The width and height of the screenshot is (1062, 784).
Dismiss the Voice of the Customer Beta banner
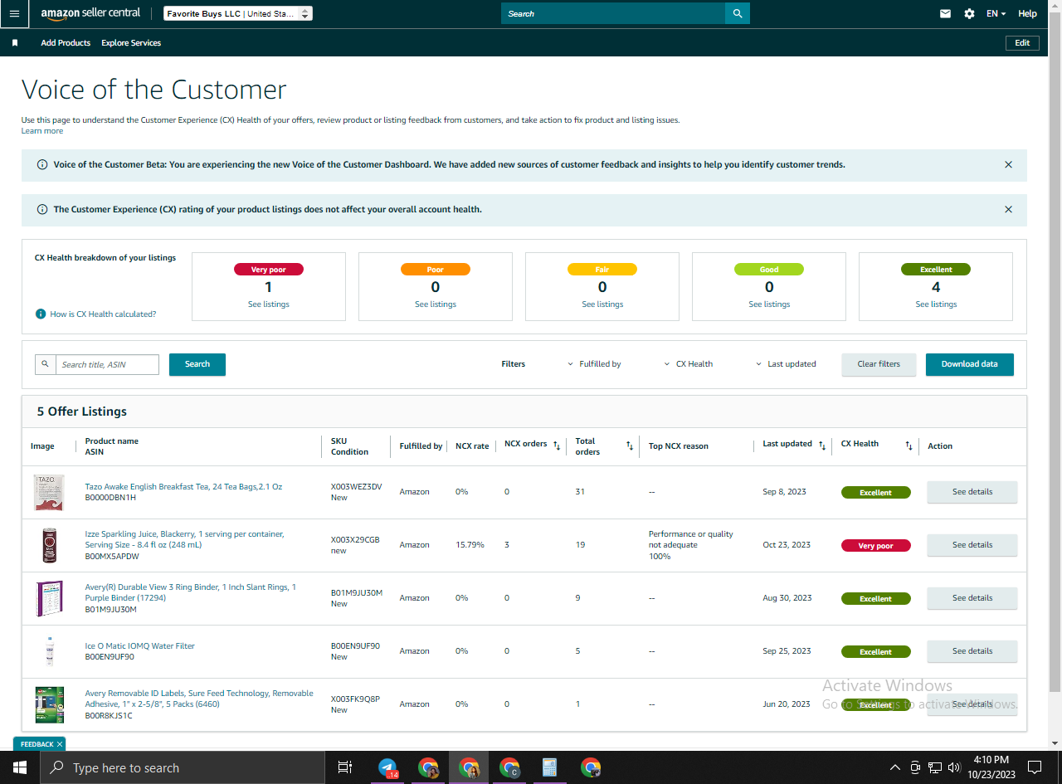click(x=1008, y=164)
